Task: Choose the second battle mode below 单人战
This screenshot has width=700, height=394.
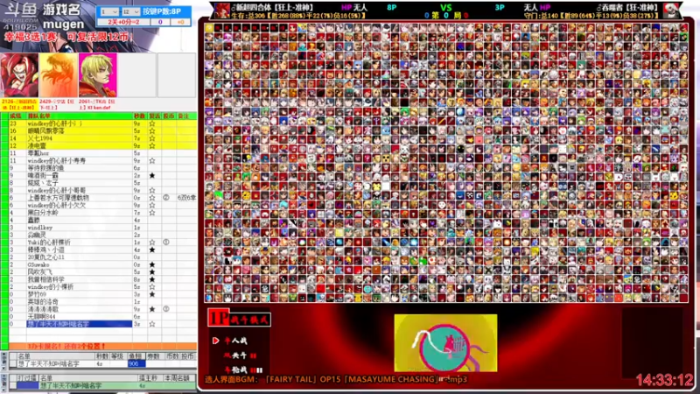Action: tap(240, 355)
